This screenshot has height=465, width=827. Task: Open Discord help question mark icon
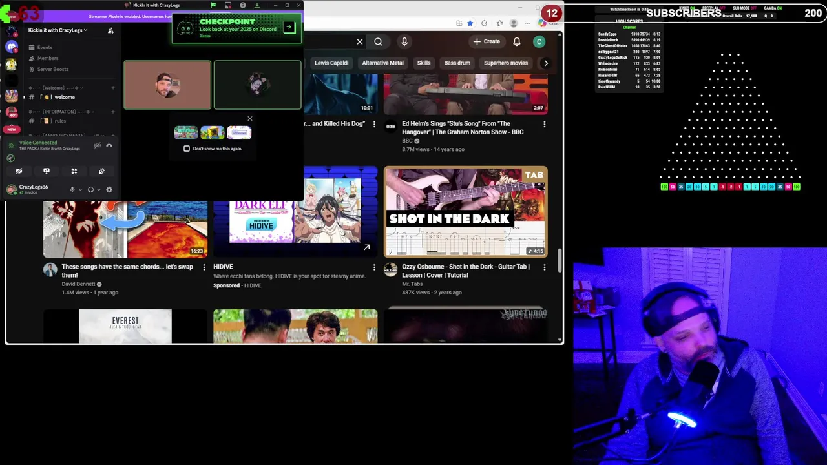tap(242, 5)
